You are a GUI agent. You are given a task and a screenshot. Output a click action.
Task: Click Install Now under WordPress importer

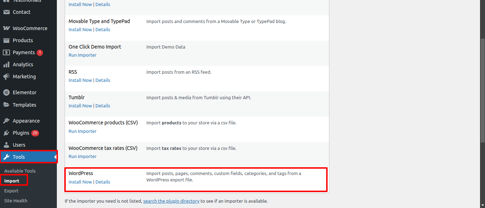tap(80, 182)
